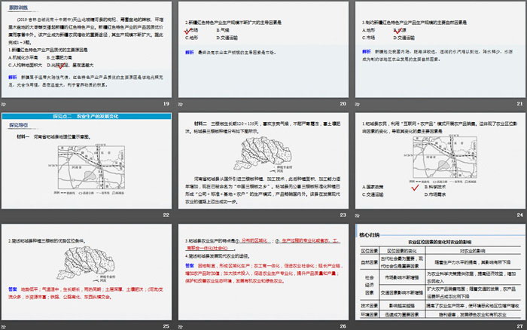Image resolution: width=527 pixels, height=330 pixels.
Task: Click the slide number label "24"
Action: [520, 215]
